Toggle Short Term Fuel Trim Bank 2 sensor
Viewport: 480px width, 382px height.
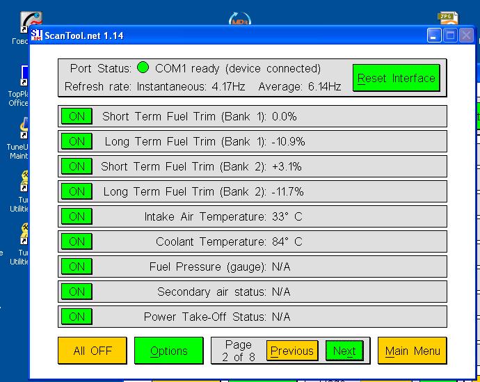(x=77, y=166)
